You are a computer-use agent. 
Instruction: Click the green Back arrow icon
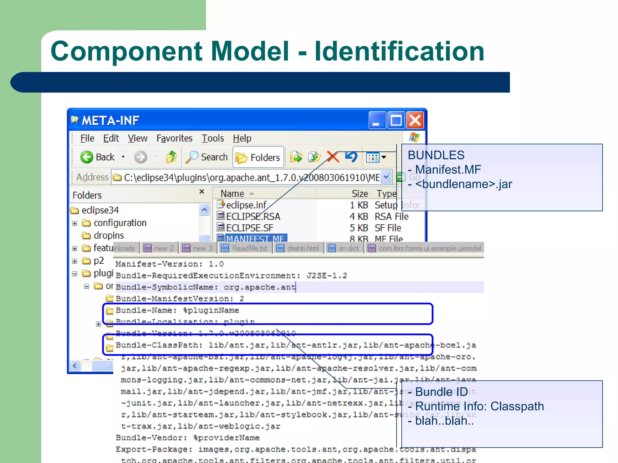click(87, 157)
